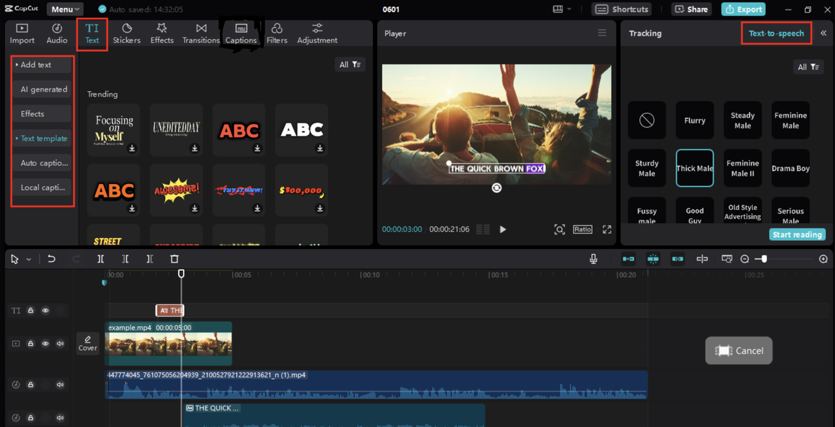Download the UNEDITEDDAY text template
This screenshot has height=427, width=835.
pos(194,149)
